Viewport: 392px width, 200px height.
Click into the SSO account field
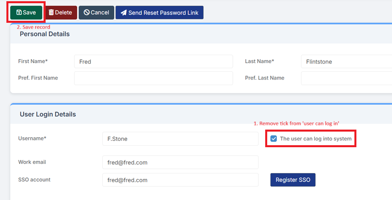point(180,180)
